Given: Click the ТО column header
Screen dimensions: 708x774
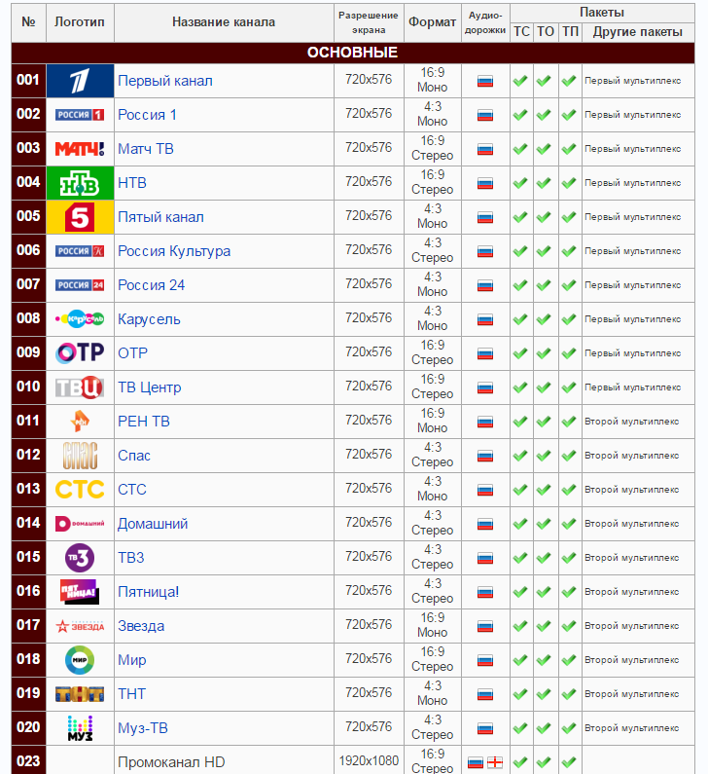Looking at the screenshot, I should [x=546, y=32].
